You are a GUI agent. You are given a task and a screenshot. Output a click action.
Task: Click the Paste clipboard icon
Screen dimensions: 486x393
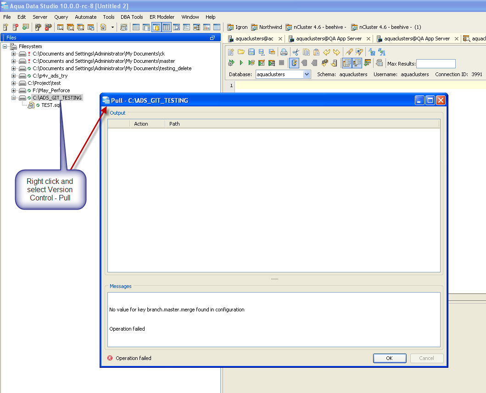[317, 52]
